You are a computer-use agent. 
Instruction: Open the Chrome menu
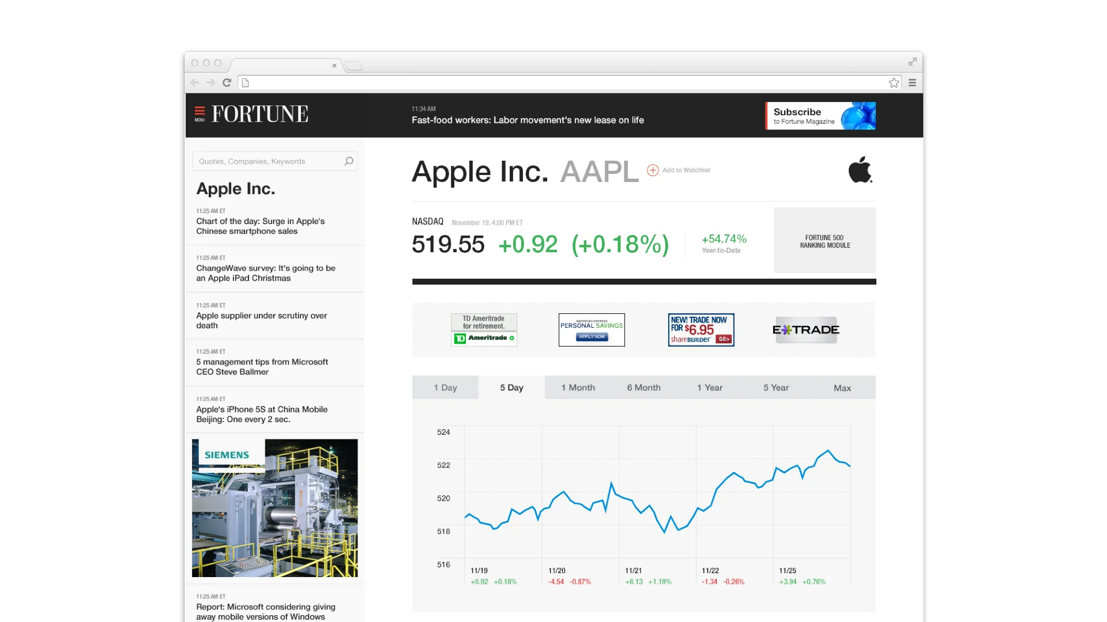[913, 82]
